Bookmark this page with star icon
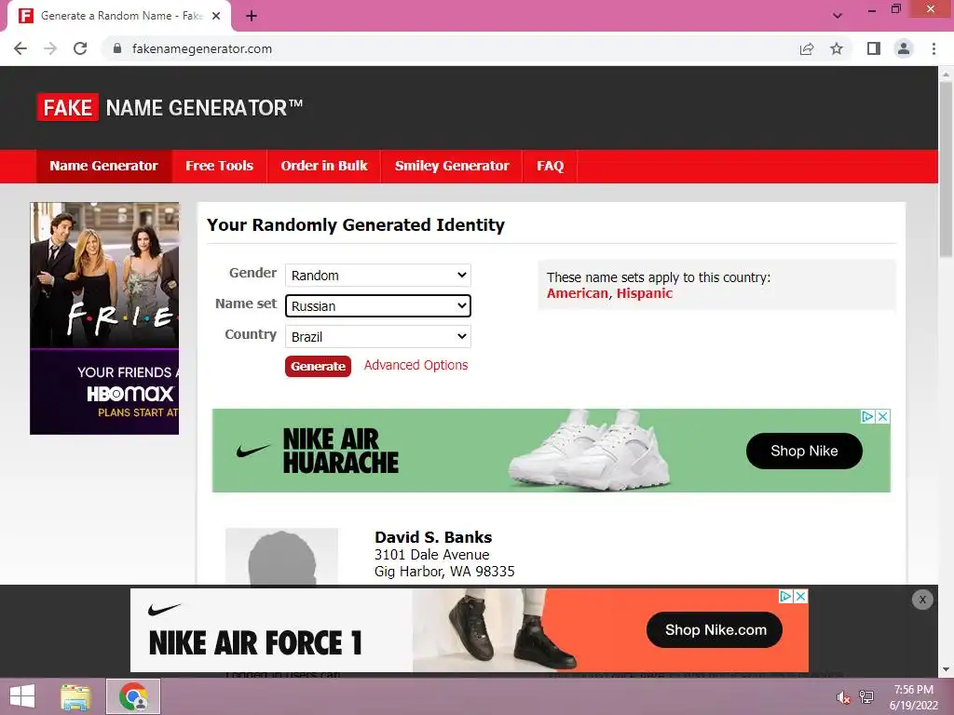Screen dimensions: 954x715 pyautogui.click(x=837, y=48)
